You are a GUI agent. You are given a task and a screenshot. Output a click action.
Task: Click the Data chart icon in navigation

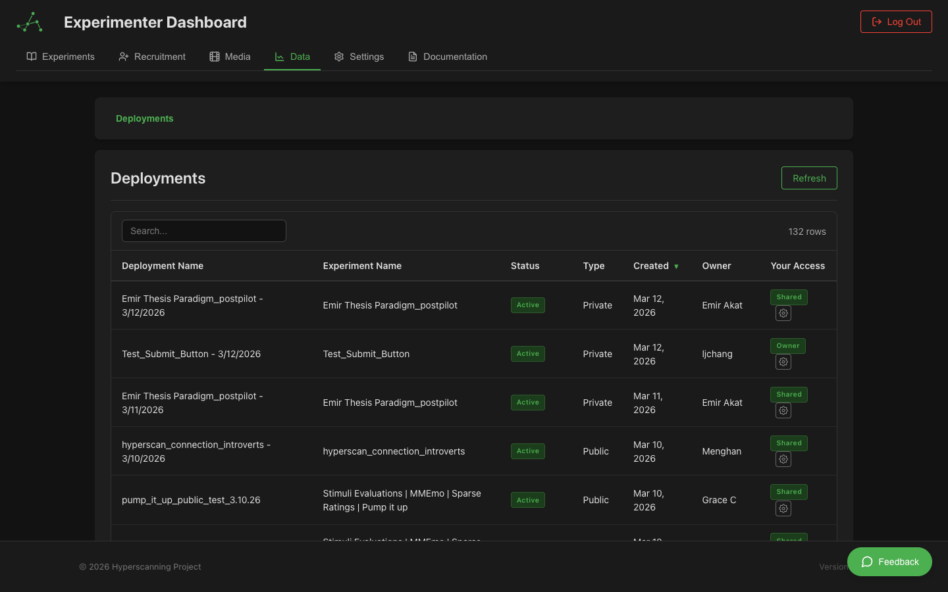(279, 57)
